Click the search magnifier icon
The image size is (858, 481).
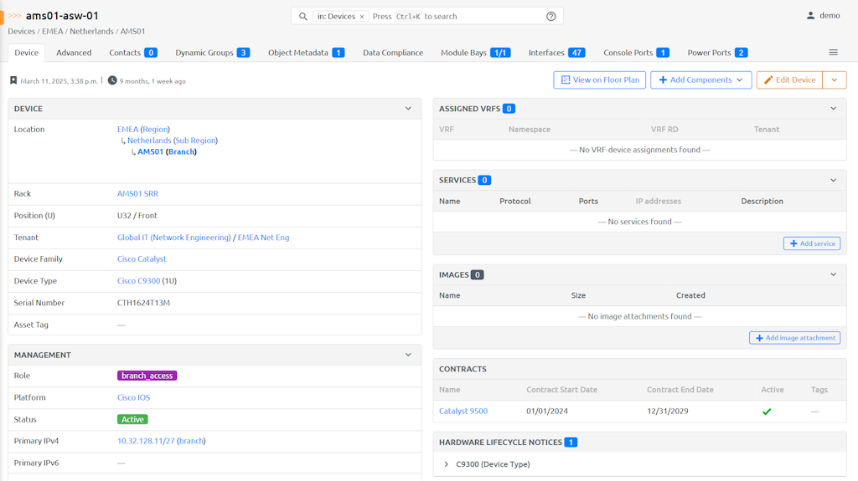coord(303,16)
